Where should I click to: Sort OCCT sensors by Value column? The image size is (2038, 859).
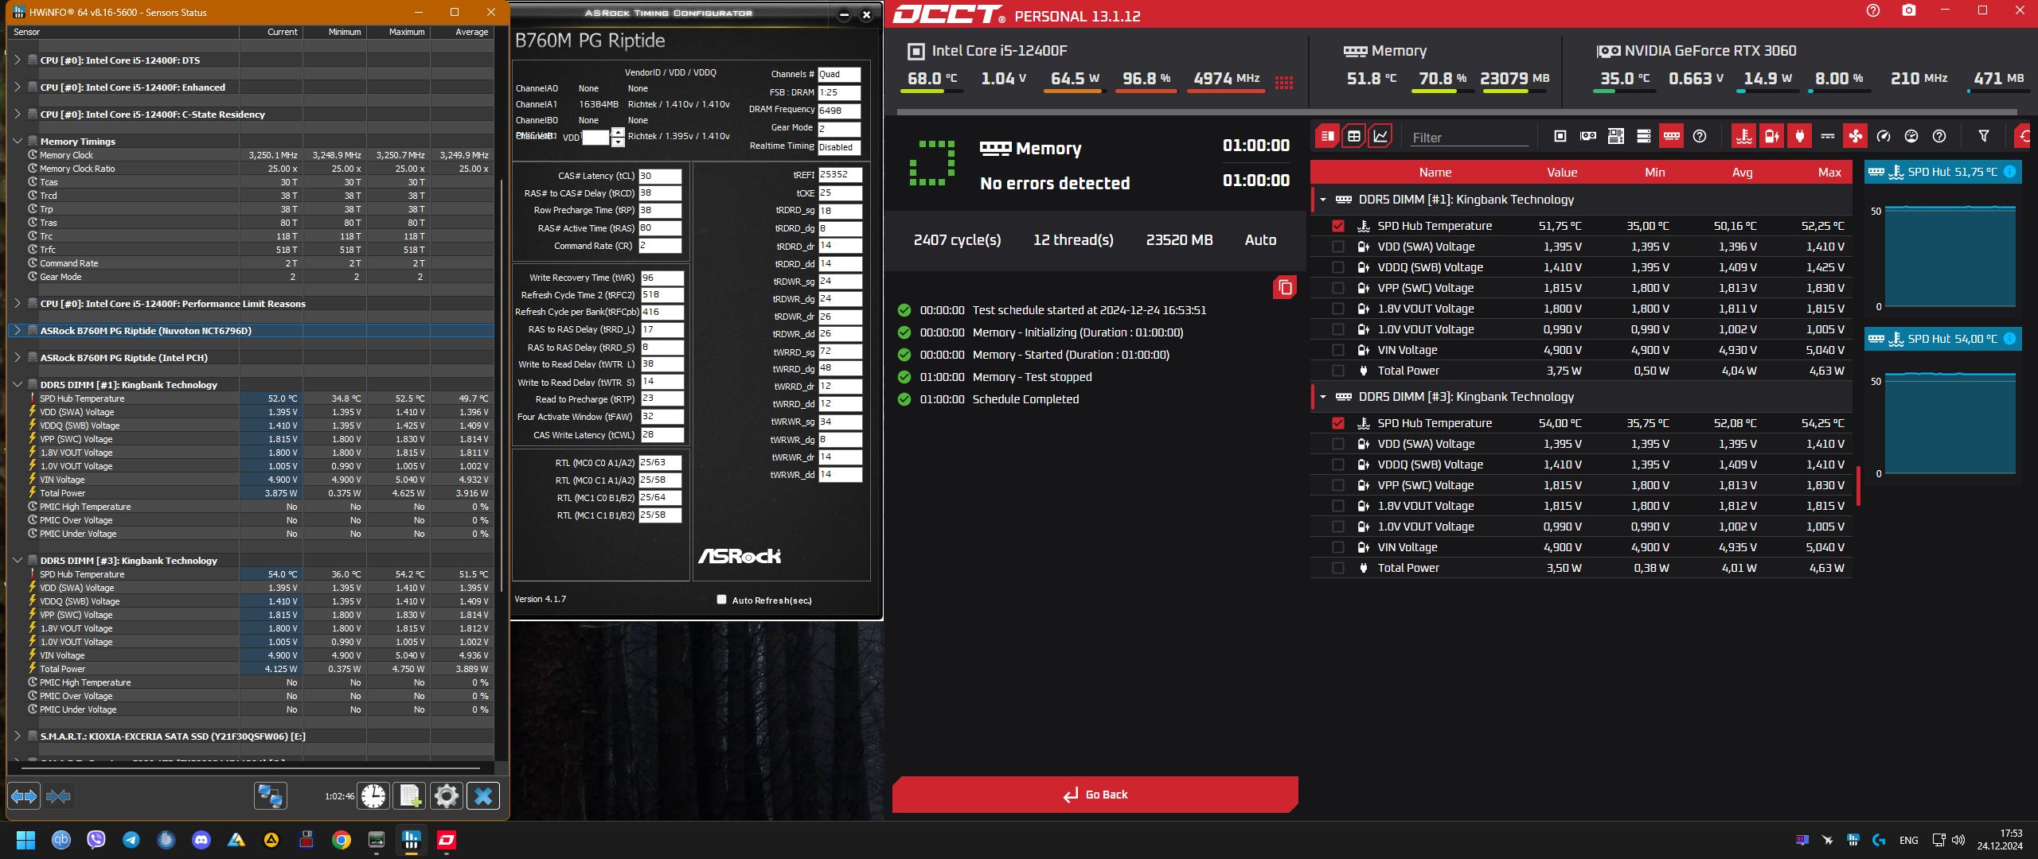click(x=1562, y=173)
